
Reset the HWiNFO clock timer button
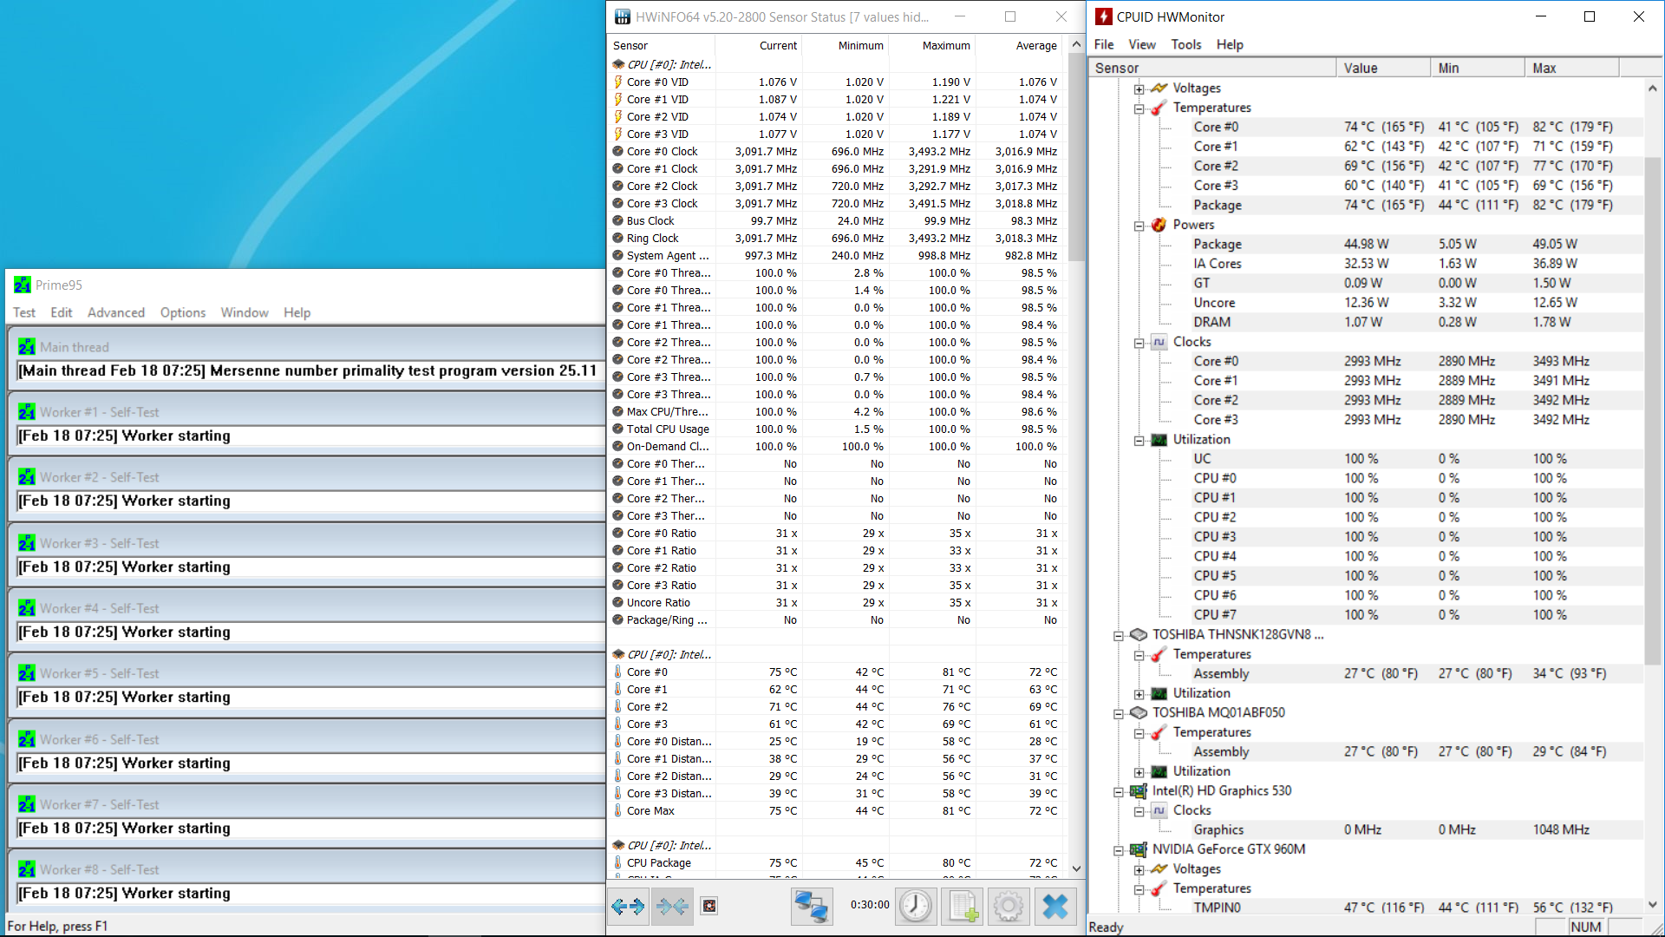pos(915,907)
